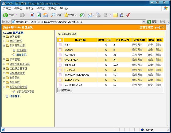Toggle the select-all checkbox in table header
The width and height of the screenshot is (171, 133).
(60, 40)
